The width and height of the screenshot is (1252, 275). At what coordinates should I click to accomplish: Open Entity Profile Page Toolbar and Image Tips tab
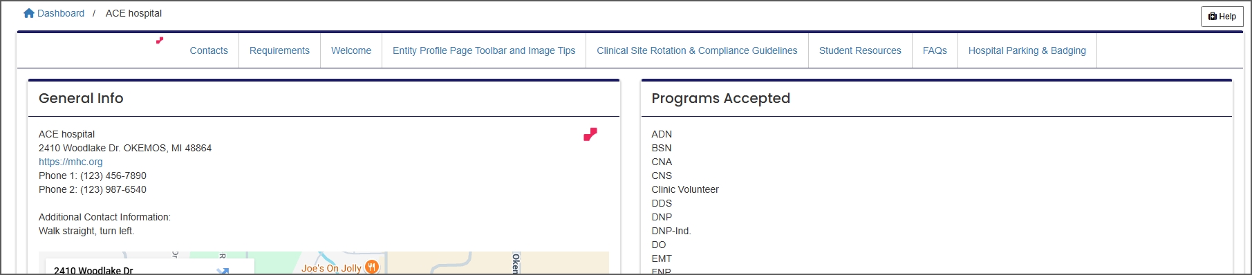(484, 50)
